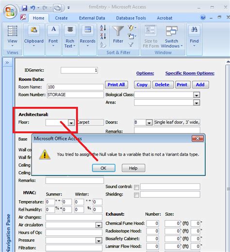
Task: Click Radioisotope Hood number field
Action: point(153,231)
